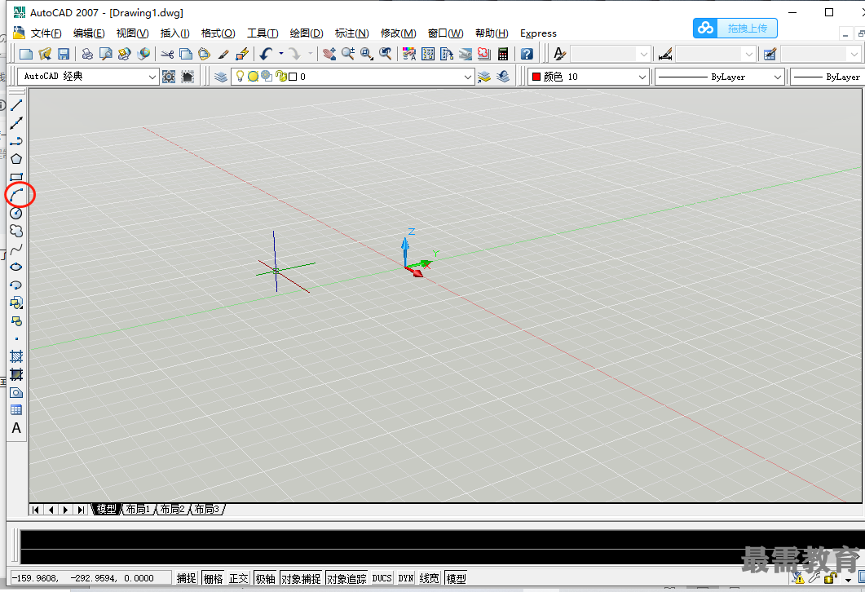
Task: Click the Undo arrow icon
Action: click(x=267, y=54)
